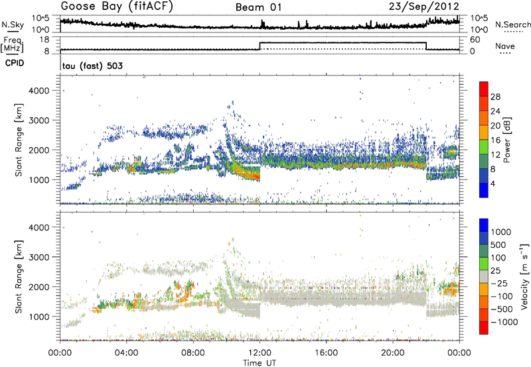Click the date '23/Sep/2012'

tap(424, 7)
